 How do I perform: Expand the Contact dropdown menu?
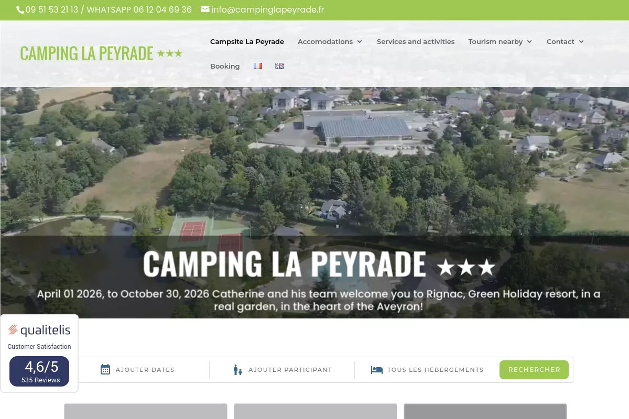click(x=565, y=41)
